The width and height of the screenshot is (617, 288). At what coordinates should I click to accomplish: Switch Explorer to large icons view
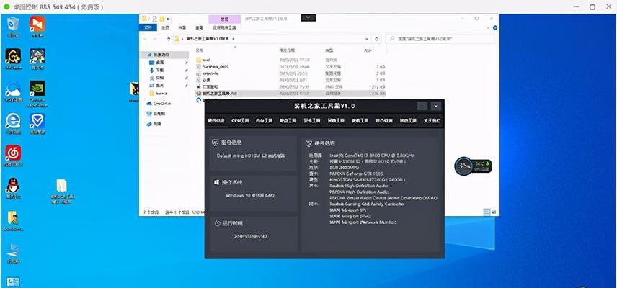(494, 212)
